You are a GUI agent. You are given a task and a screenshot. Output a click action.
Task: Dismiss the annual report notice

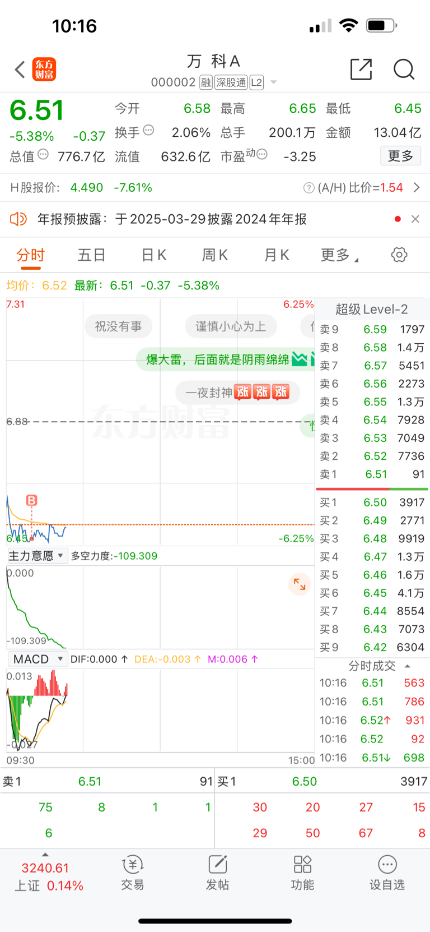415,219
